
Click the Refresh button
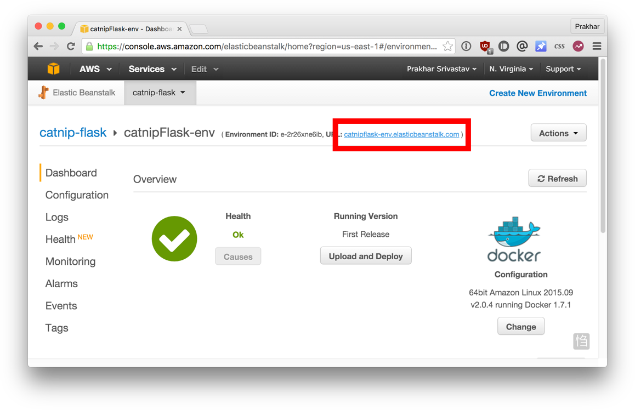[557, 179]
